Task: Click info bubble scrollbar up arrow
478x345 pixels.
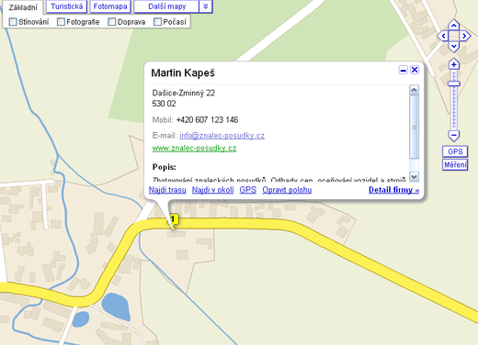Action: coord(414,90)
